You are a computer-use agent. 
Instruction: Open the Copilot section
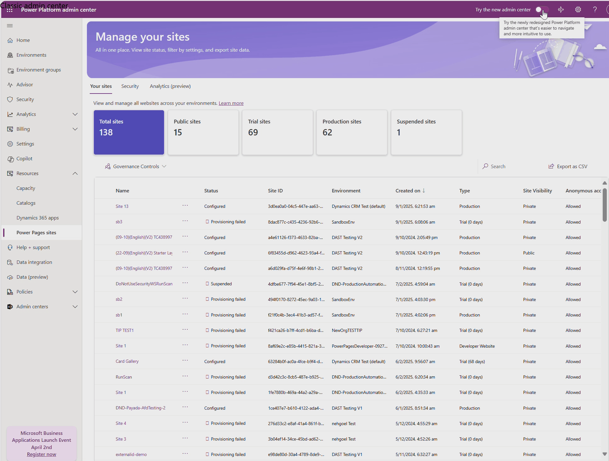pyautogui.click(x=24, y=158)
